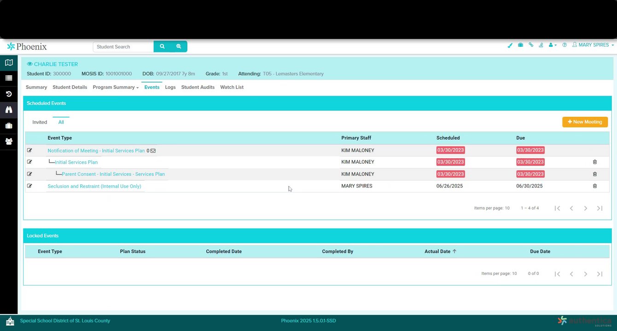The image size is (617, 331).
Task: Open the briefcase icon in left sidebar
Action: (9, 126)
